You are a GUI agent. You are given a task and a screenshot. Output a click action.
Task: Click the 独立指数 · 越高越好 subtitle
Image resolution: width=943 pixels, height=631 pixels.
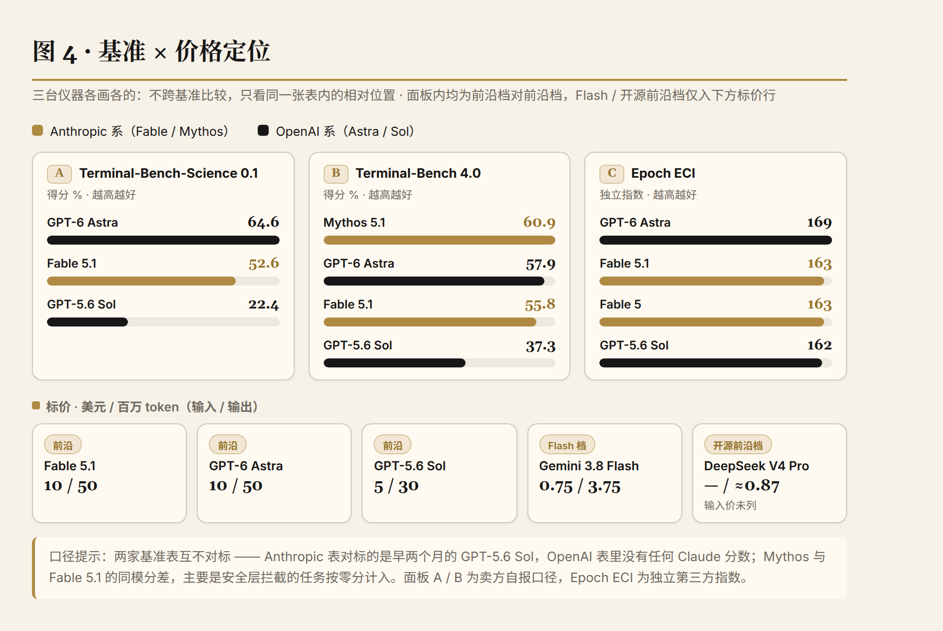point(648,195)
